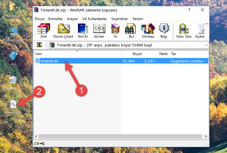Image resolution: width=227 pixels, height=153 pixels.
Task: Select Belgeler desktop icon
Action: click(13, 10)
